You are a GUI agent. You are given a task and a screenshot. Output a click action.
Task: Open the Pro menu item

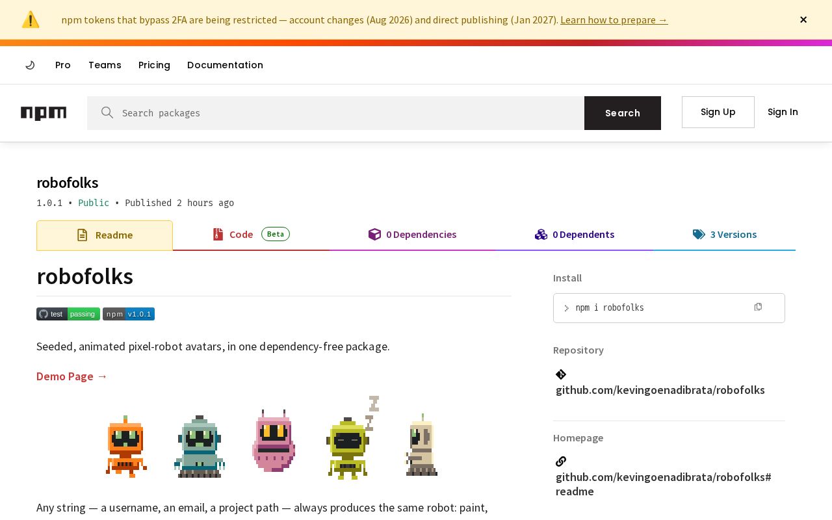click(63, 65)
